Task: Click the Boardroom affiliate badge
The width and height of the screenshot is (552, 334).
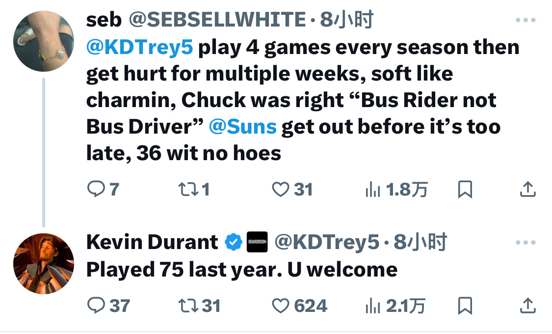Action: 257,242
